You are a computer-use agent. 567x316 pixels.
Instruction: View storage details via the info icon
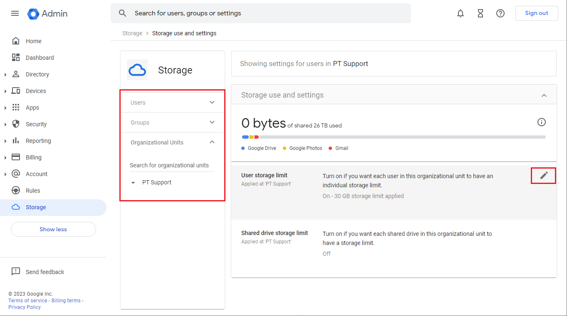tap(541, 122)
